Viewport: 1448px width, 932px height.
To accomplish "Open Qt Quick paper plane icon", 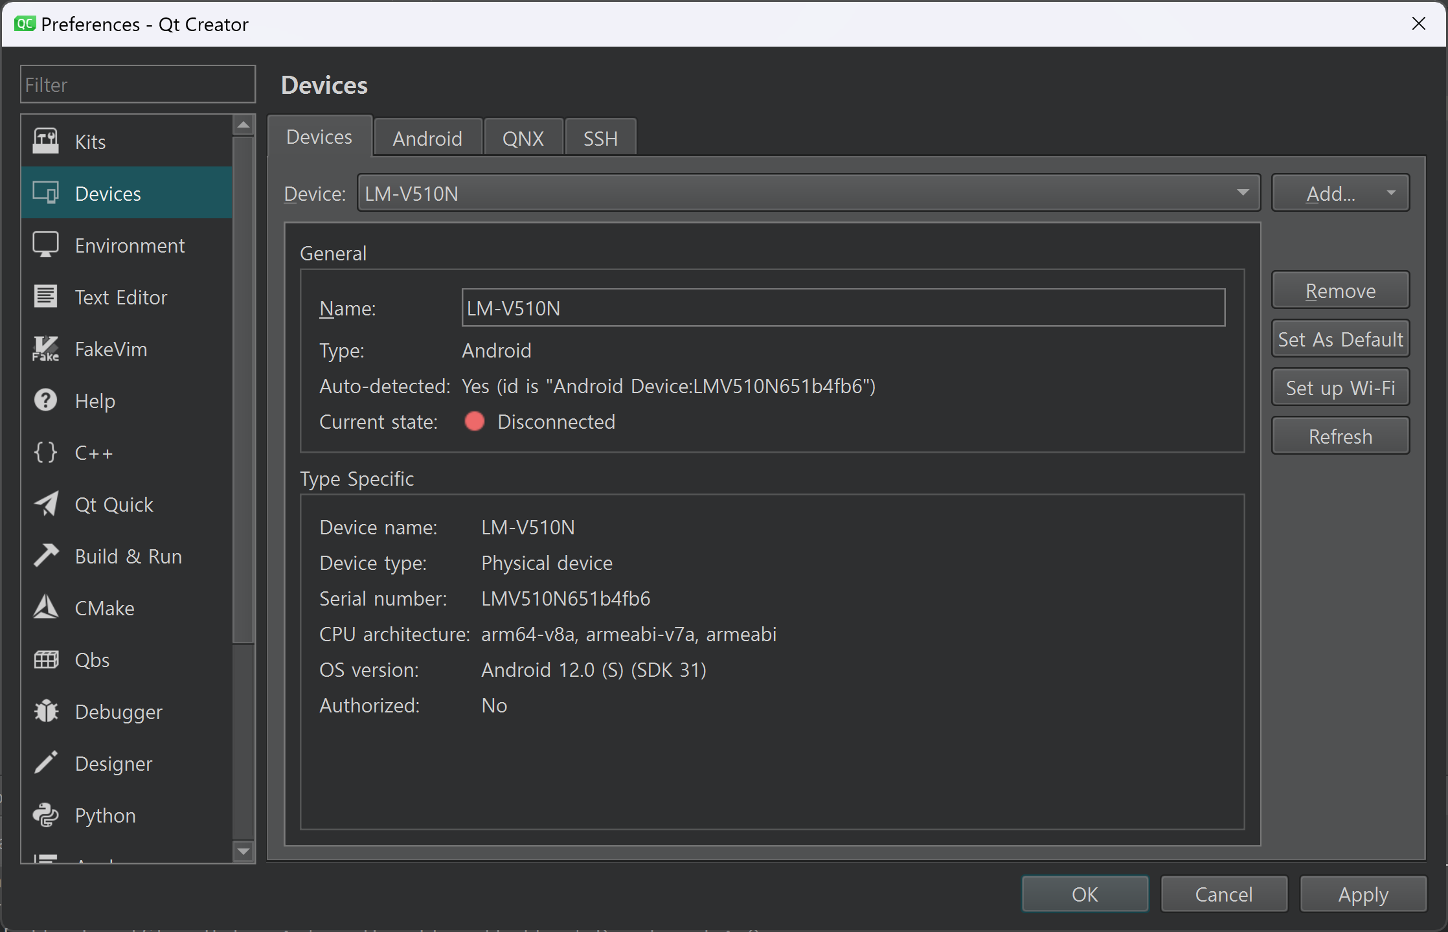I will pyautogui.click(x=45, y=504).
